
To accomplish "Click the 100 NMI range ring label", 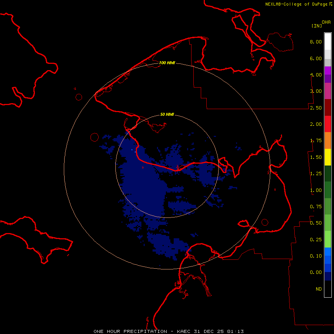I will [167, 63].
